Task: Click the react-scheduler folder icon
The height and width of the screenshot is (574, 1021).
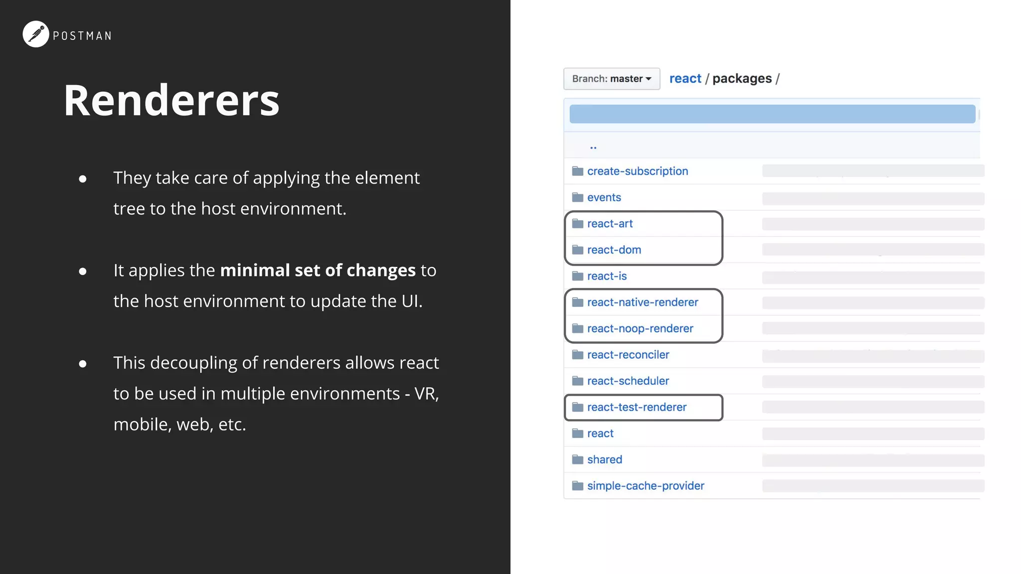Action: pos(578,381)
